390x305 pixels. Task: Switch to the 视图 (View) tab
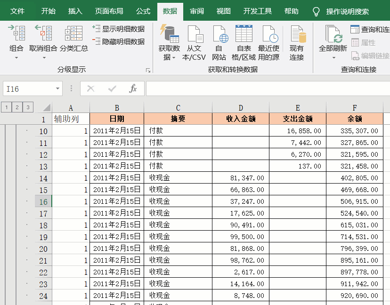tap(223, 11)
